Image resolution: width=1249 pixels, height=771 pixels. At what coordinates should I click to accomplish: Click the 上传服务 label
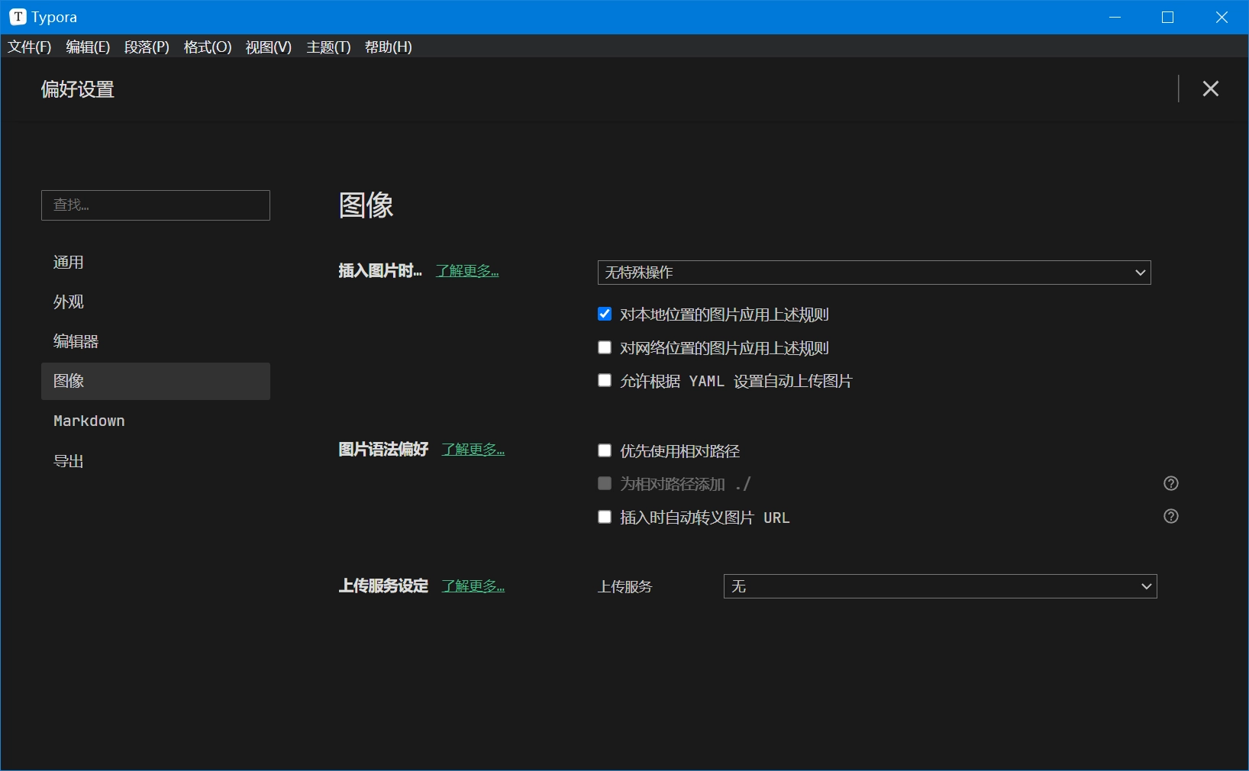[x=625, y=586]
